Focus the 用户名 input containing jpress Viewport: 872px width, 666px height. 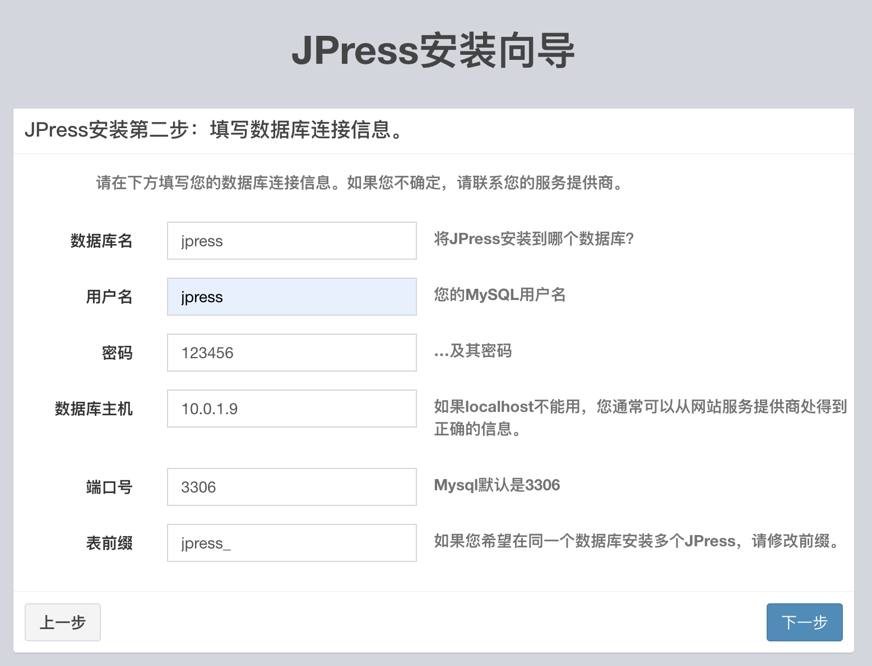pyautogui.click(x=292, y=297)
